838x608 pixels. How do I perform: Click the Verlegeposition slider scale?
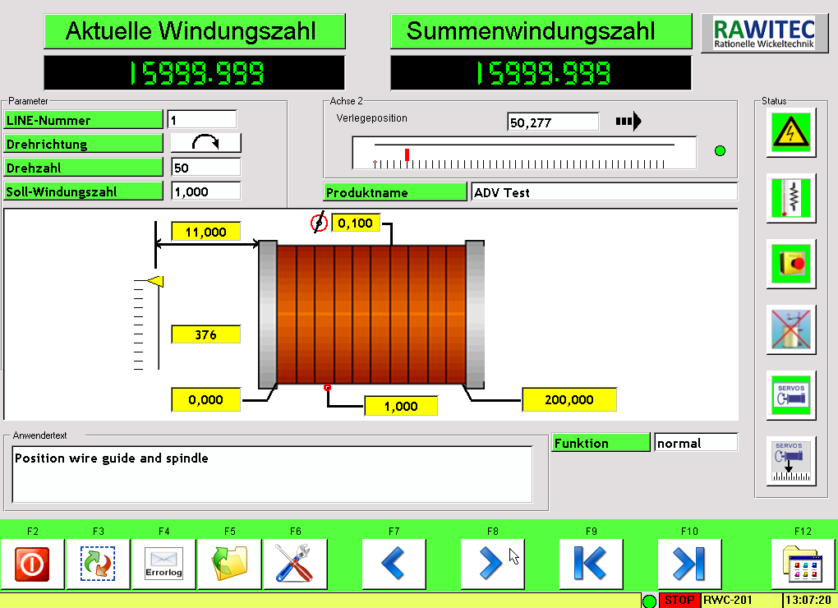[523, 153]
